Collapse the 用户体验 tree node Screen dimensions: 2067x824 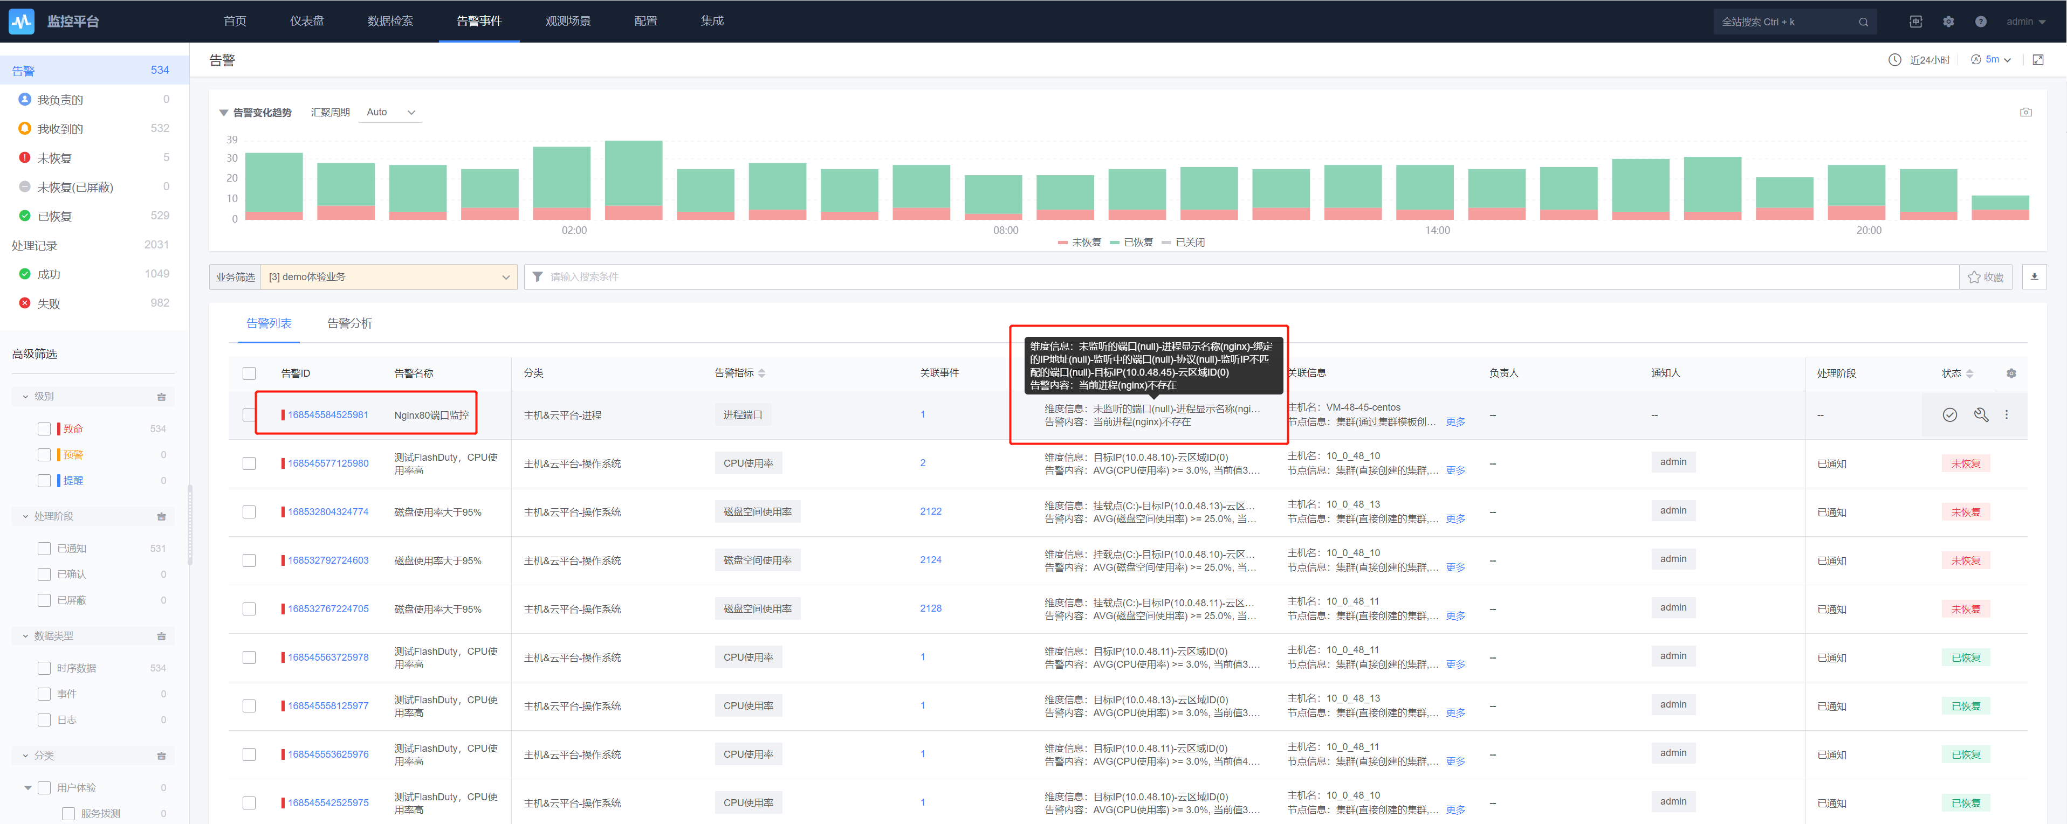coord(28,788)
